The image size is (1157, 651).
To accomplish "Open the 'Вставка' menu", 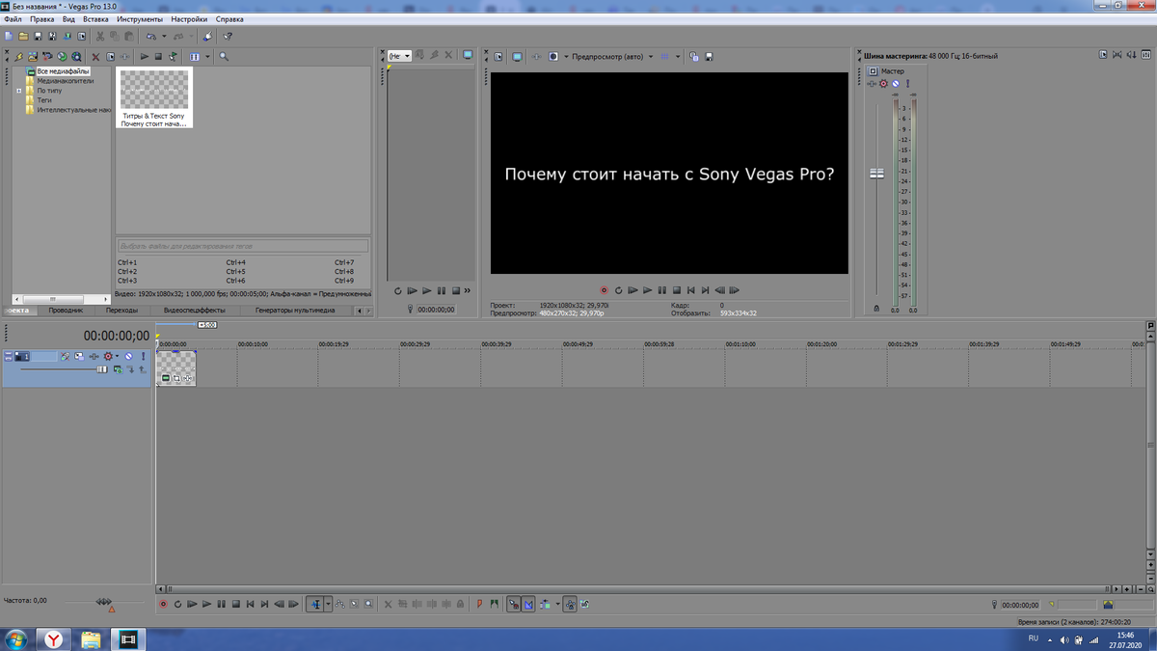I will [x=95, y=19].
